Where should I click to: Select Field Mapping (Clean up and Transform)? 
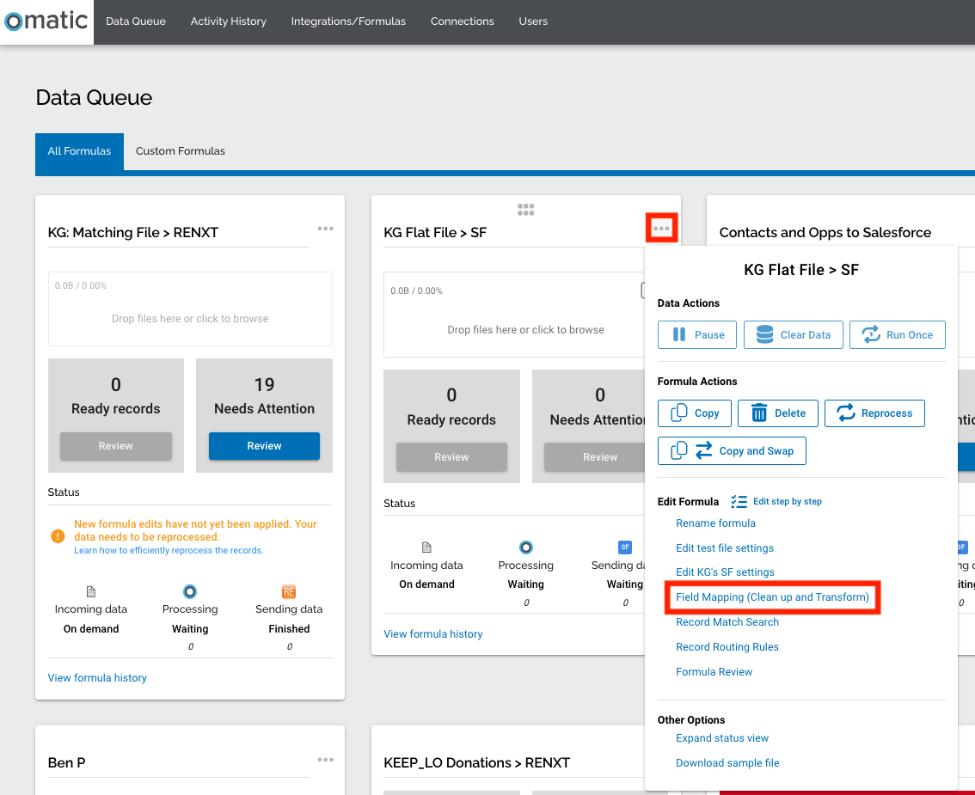772,597
